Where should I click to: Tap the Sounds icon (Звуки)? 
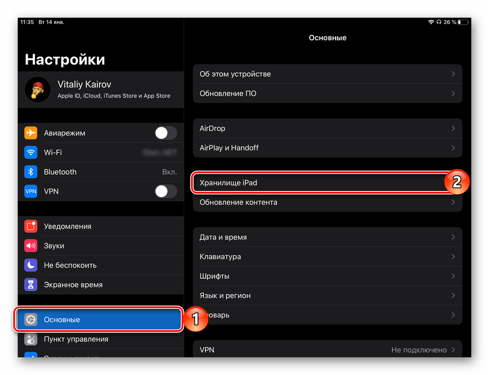tap(31, 246)
